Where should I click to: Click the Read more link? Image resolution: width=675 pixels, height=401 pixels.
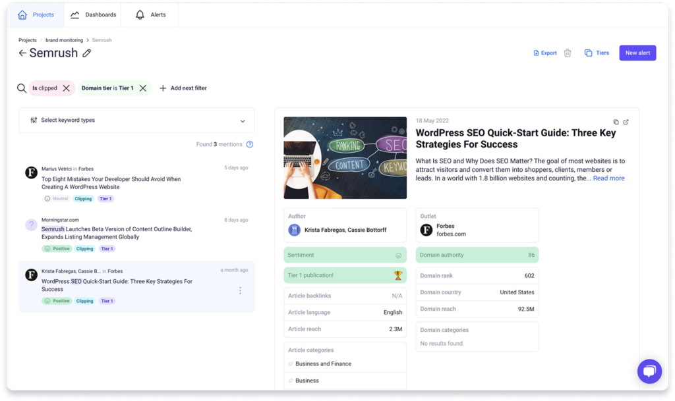click(x=608, y=178)
